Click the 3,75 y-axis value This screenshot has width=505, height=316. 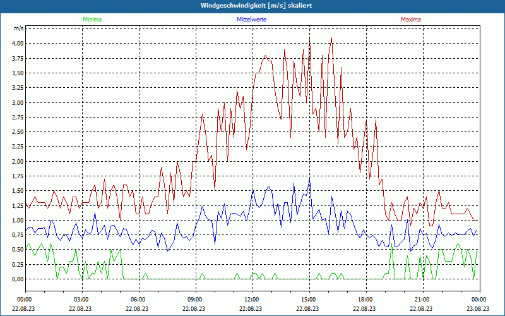click(18, 58)
